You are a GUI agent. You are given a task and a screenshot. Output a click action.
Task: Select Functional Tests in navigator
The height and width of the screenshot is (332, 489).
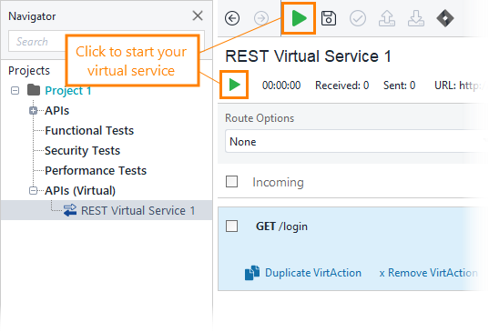click(x=89, y=130)
